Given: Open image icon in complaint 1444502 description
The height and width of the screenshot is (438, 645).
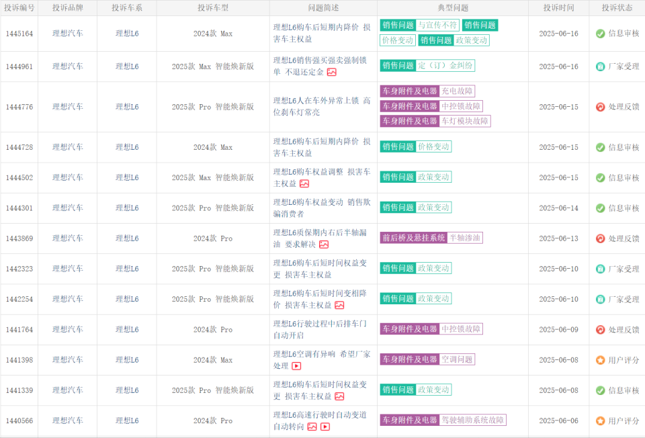Looking at the screenshot, I should pos(304,184).
